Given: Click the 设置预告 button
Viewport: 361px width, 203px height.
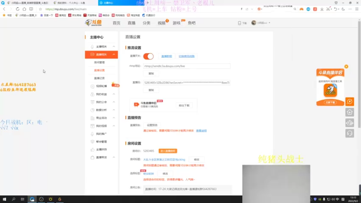Looking at the screenshot, I should 152,125.
